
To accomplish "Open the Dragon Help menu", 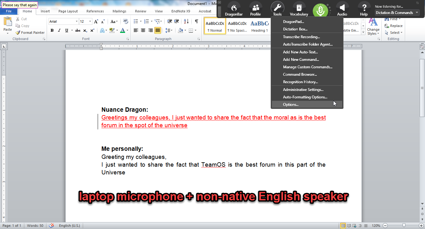I will pos(364,9).
